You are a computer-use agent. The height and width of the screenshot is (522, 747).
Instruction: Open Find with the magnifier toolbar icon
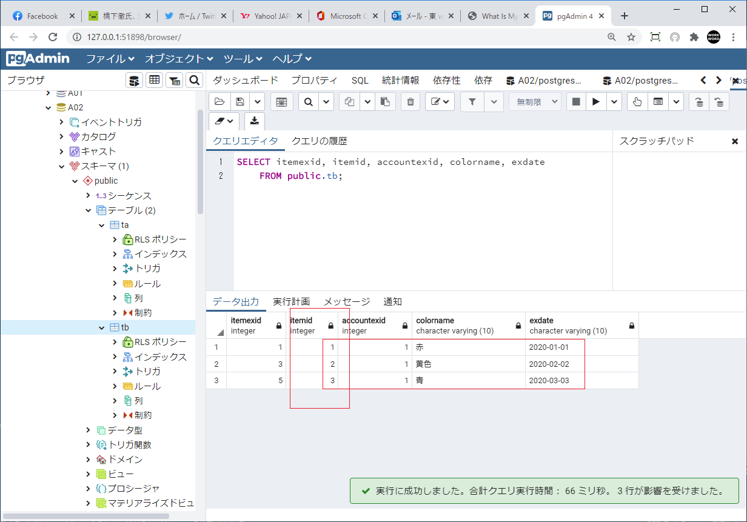tap(309, 102)
